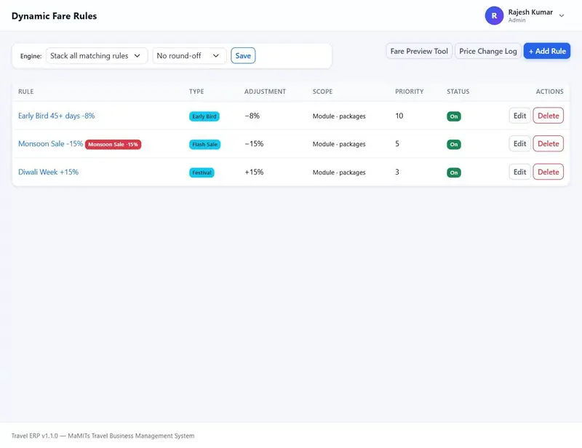Click the Rajesh Kumar avatar icon

[494, 15]
